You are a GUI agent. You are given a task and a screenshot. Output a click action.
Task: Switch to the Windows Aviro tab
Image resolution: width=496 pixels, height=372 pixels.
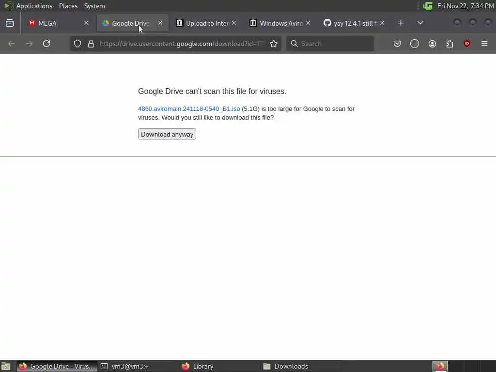280,23
